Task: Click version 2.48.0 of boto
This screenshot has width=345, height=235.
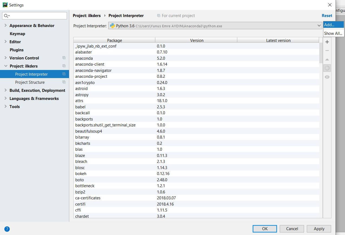Action: 162,180
